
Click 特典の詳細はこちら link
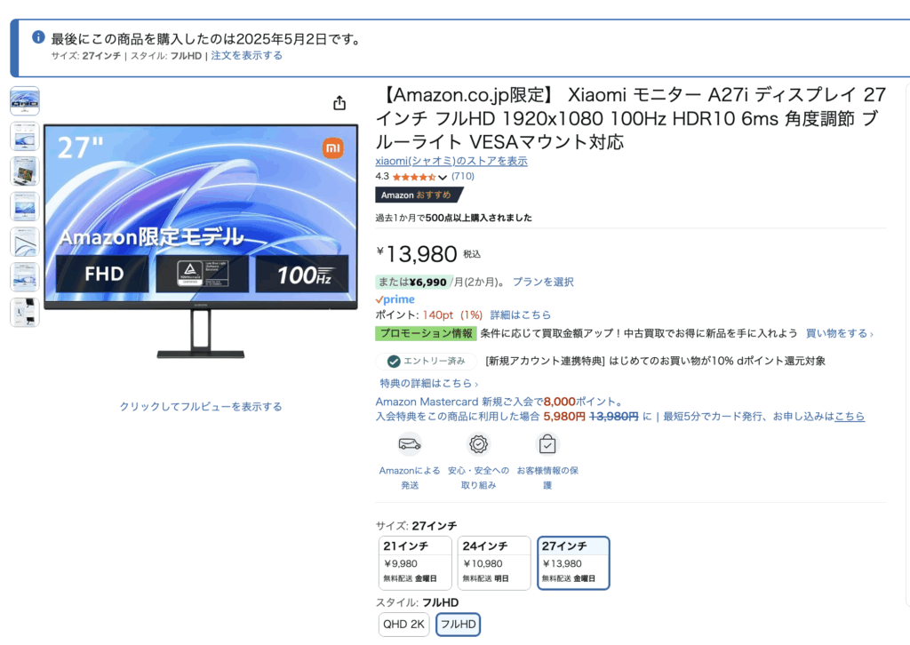coord(429,384)
